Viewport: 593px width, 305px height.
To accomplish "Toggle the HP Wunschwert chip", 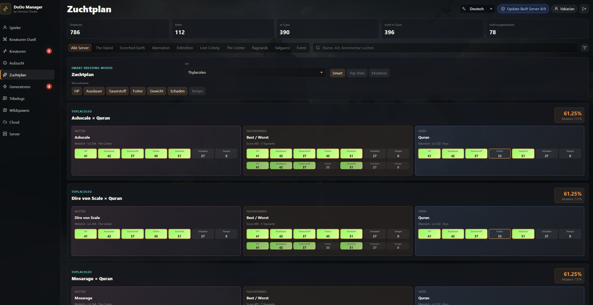I will 77,91.
